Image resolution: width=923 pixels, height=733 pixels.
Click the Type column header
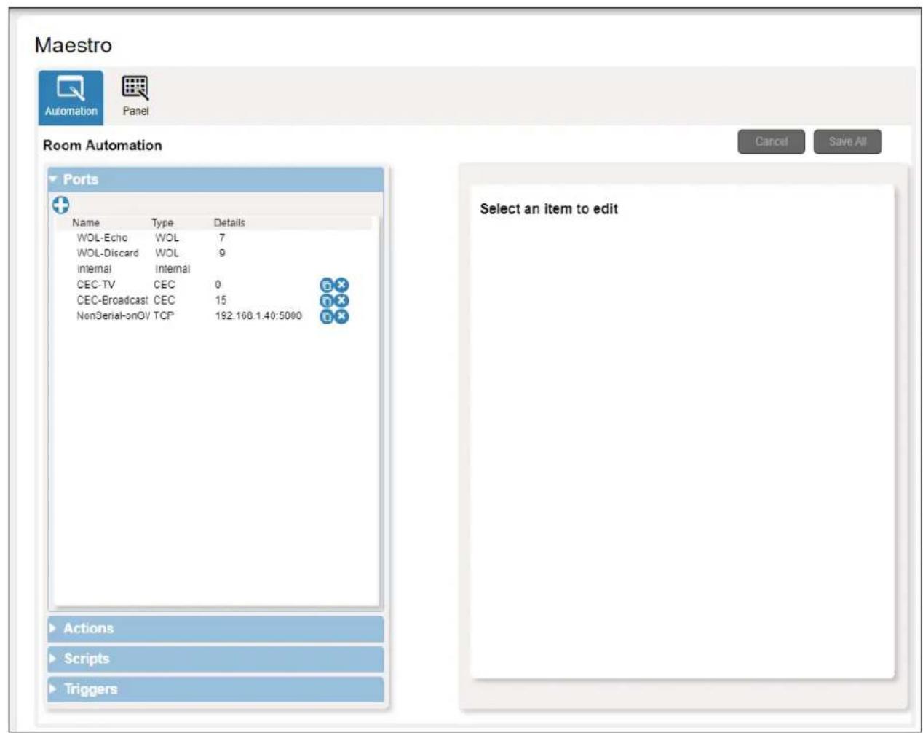pos(162,223)
